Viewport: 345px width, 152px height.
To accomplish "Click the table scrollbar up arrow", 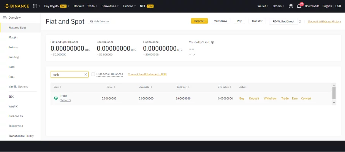I will pos(334,85).
